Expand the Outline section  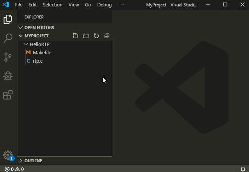coord(33,161)
